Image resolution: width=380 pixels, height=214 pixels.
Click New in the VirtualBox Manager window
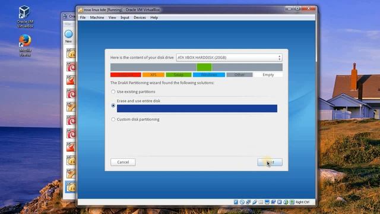click(69, 36)
